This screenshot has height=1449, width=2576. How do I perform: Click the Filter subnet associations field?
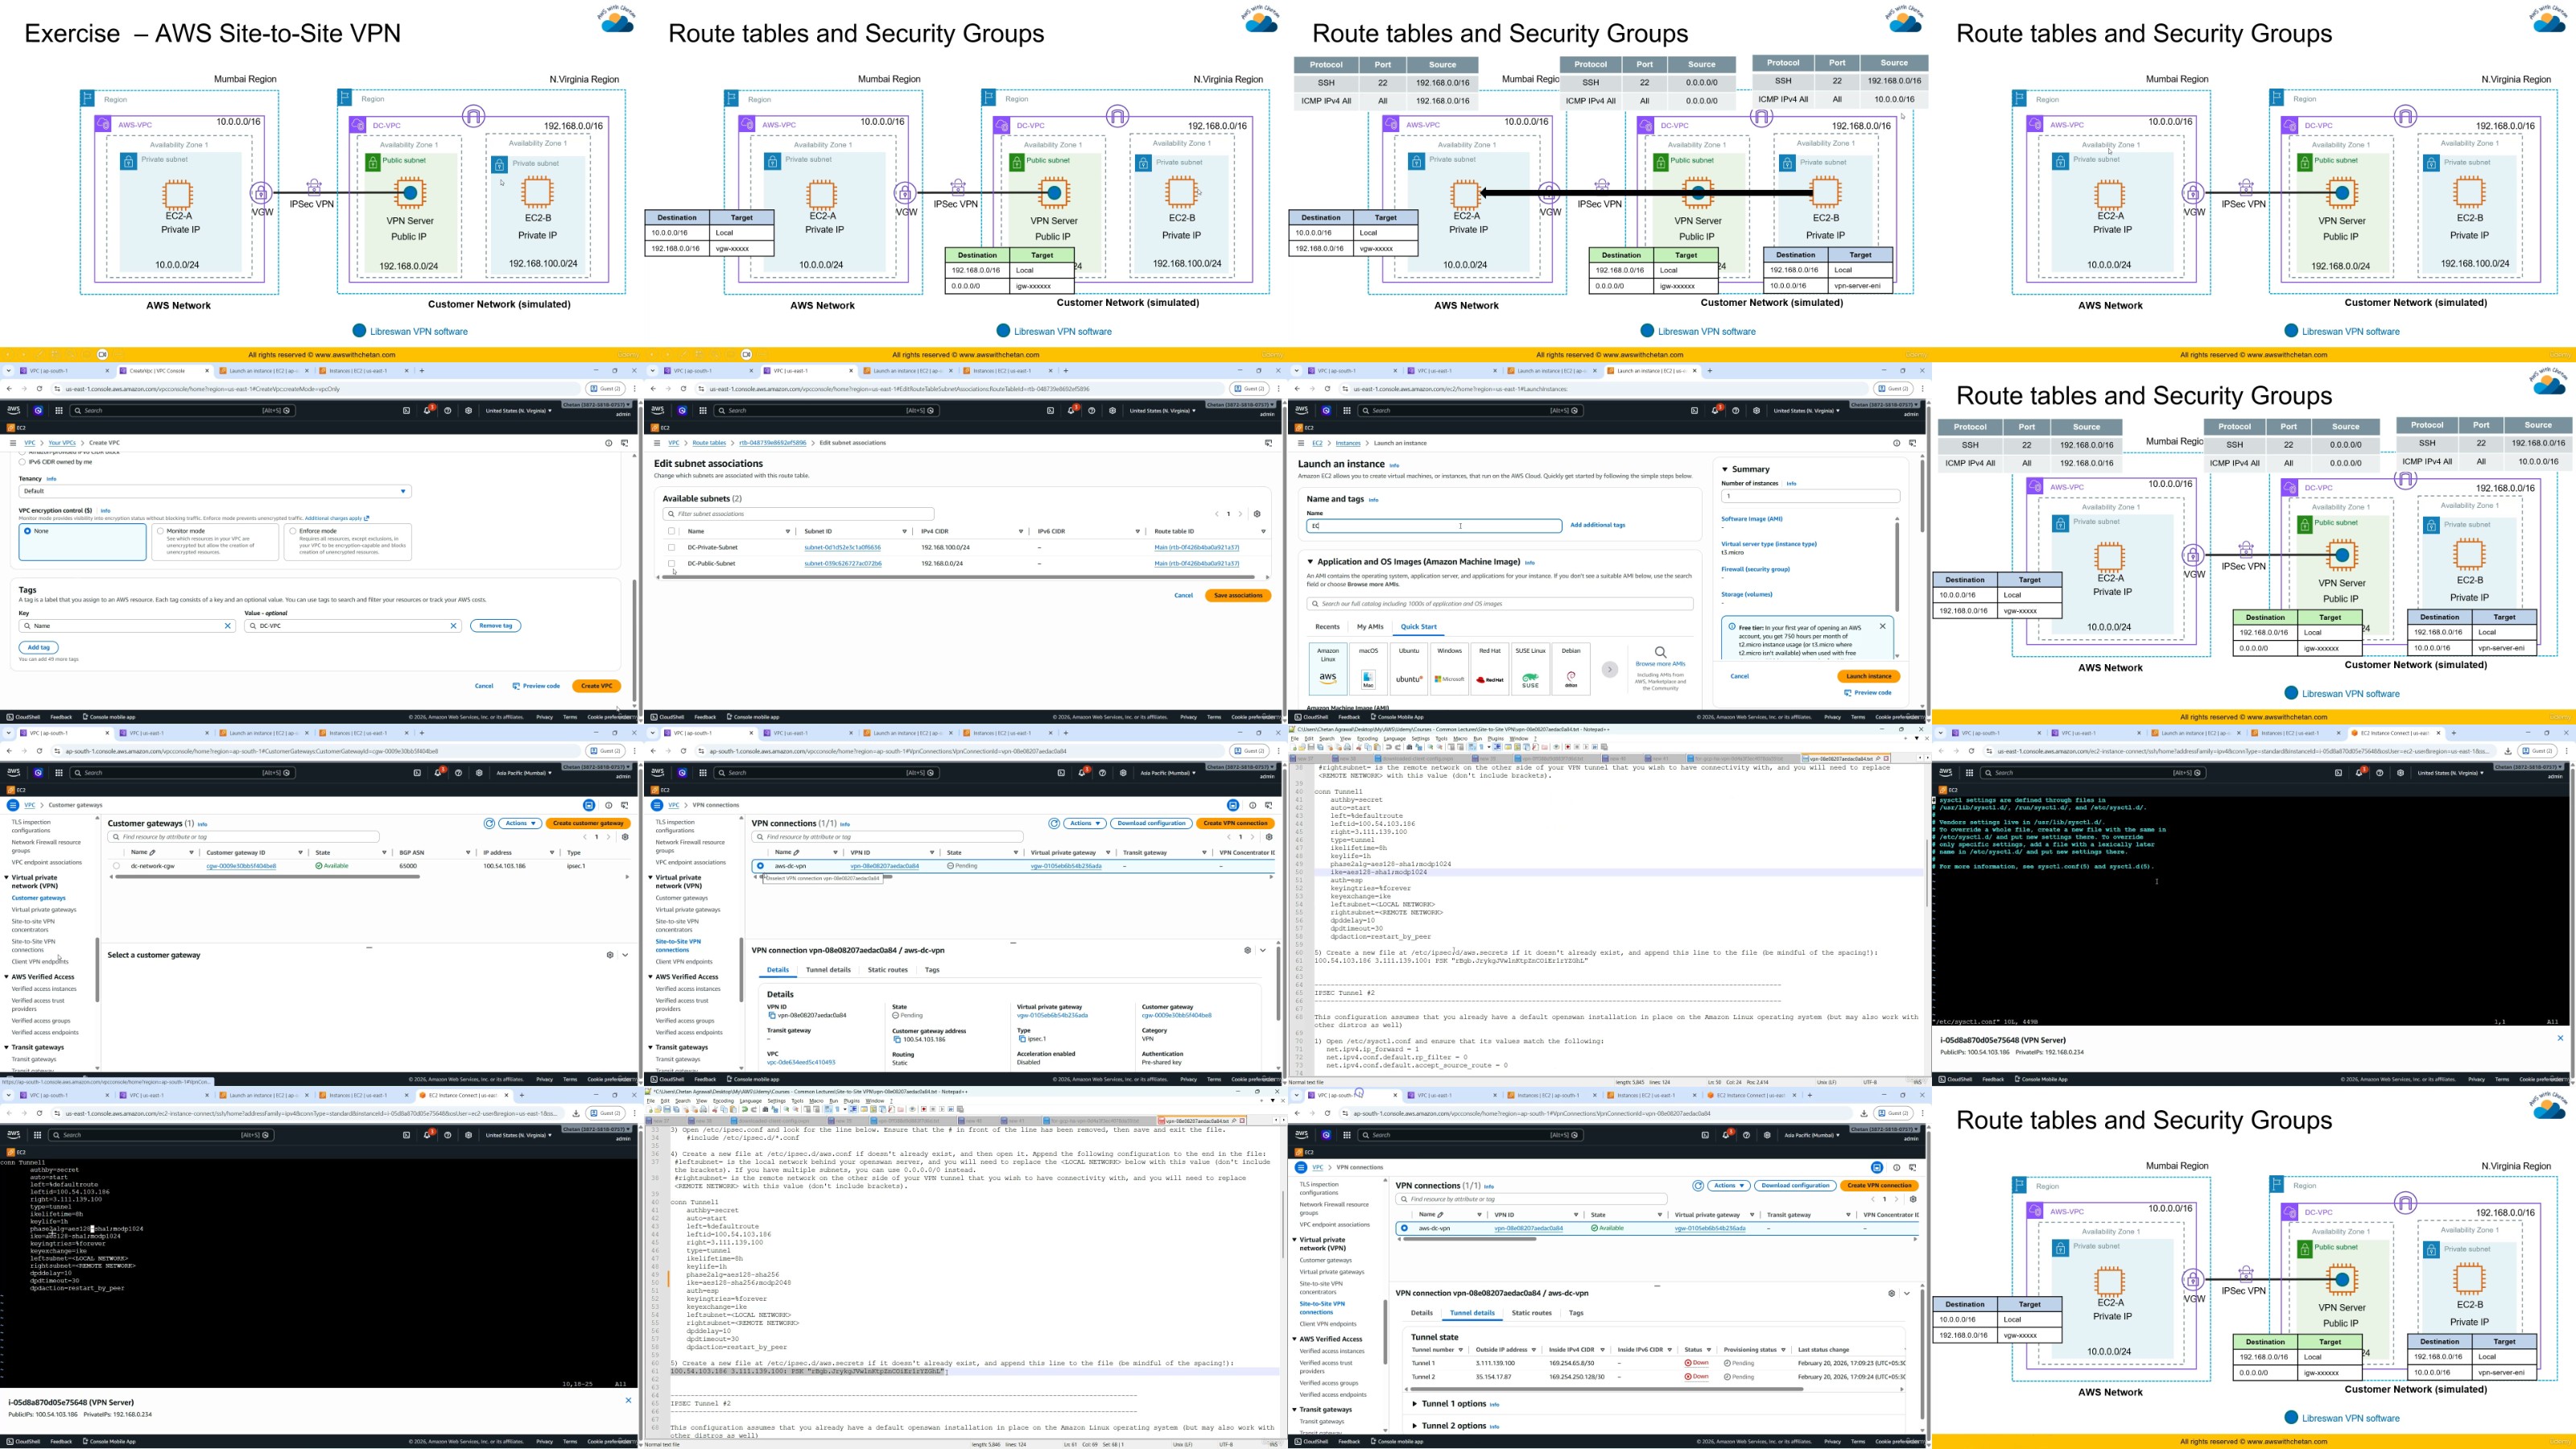[x=800, y=514]
